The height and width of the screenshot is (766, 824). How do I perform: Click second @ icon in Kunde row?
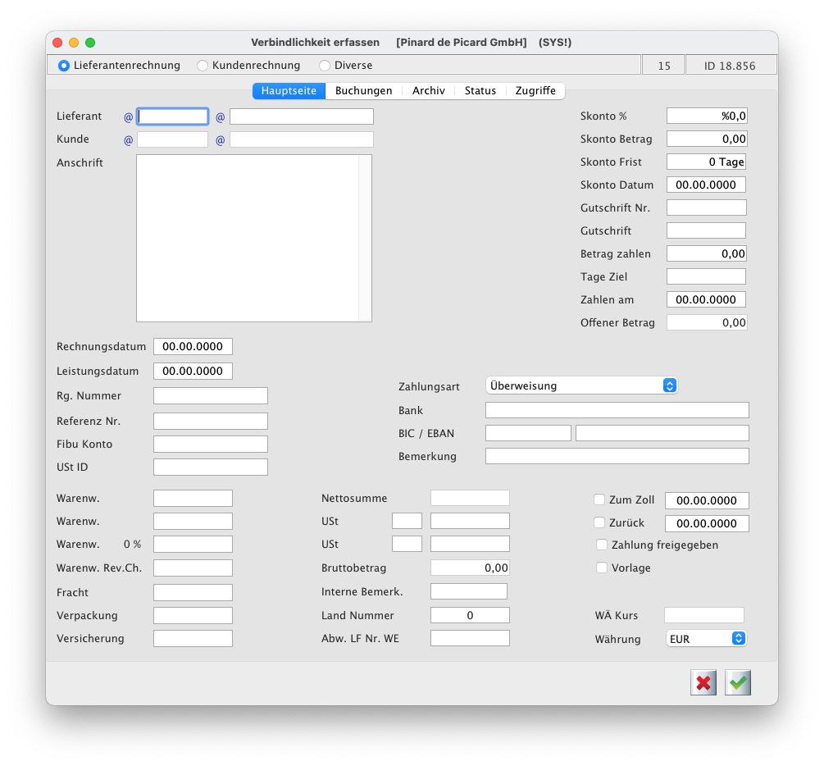pos(220,140)
